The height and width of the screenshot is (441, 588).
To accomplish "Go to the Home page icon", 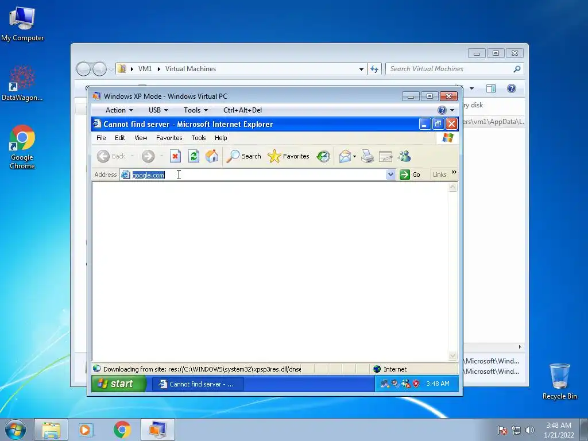I will coord(212,156).
